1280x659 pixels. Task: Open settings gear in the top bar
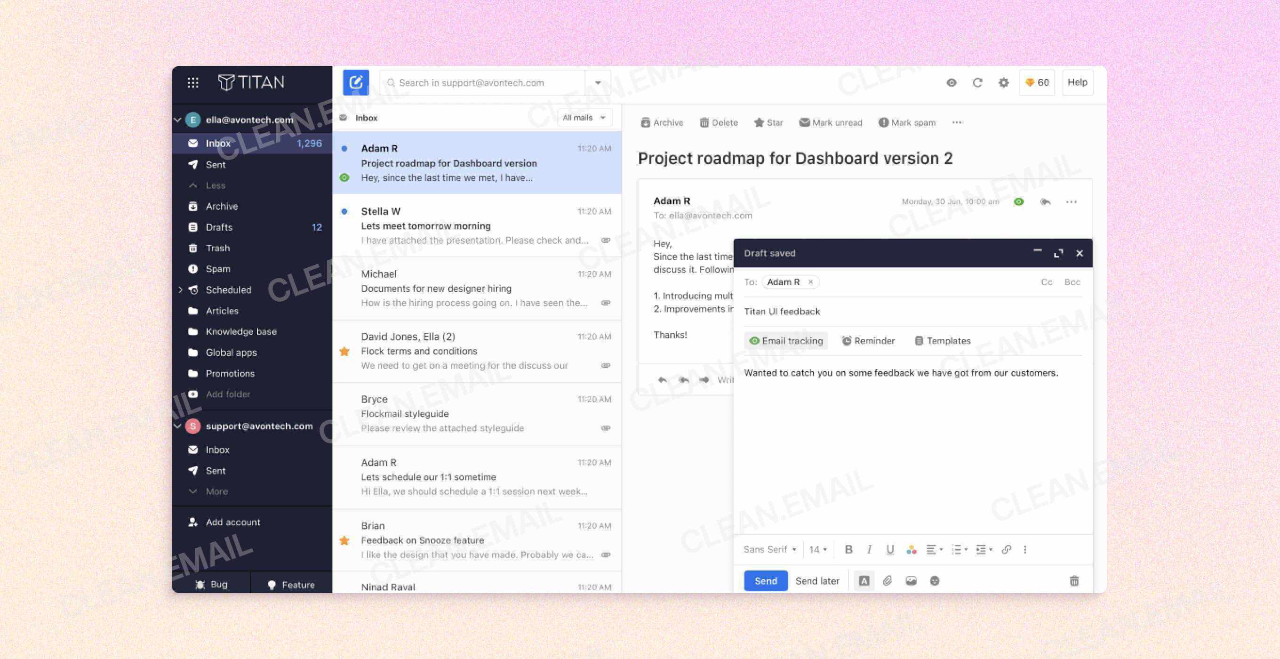point(1003,82)
